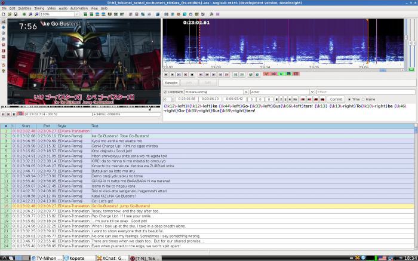This screenshot has height=261, width=418.
Task: Click the Stop audio button
Action: [192, 75]
